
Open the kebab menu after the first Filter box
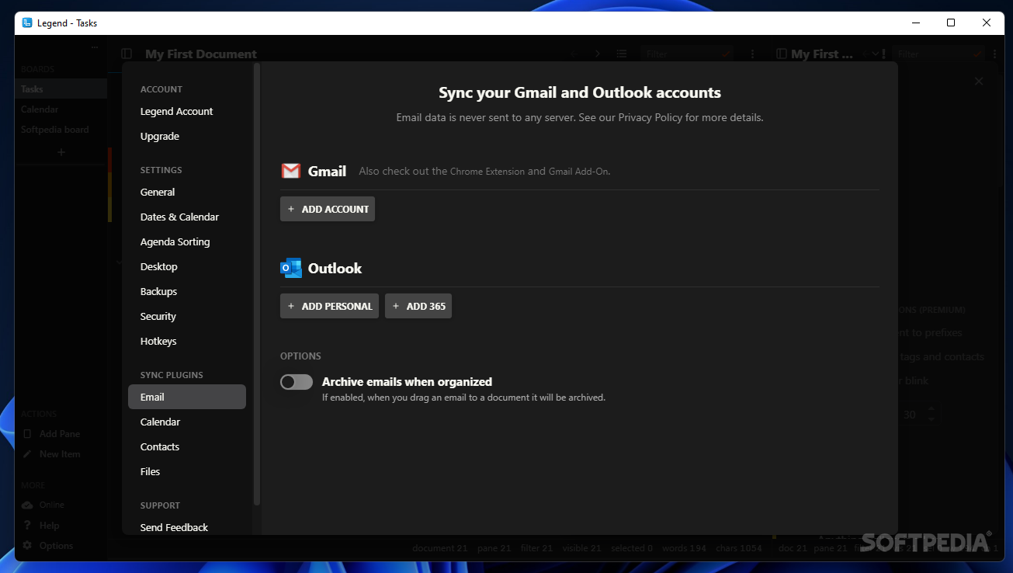click(753, 54)
